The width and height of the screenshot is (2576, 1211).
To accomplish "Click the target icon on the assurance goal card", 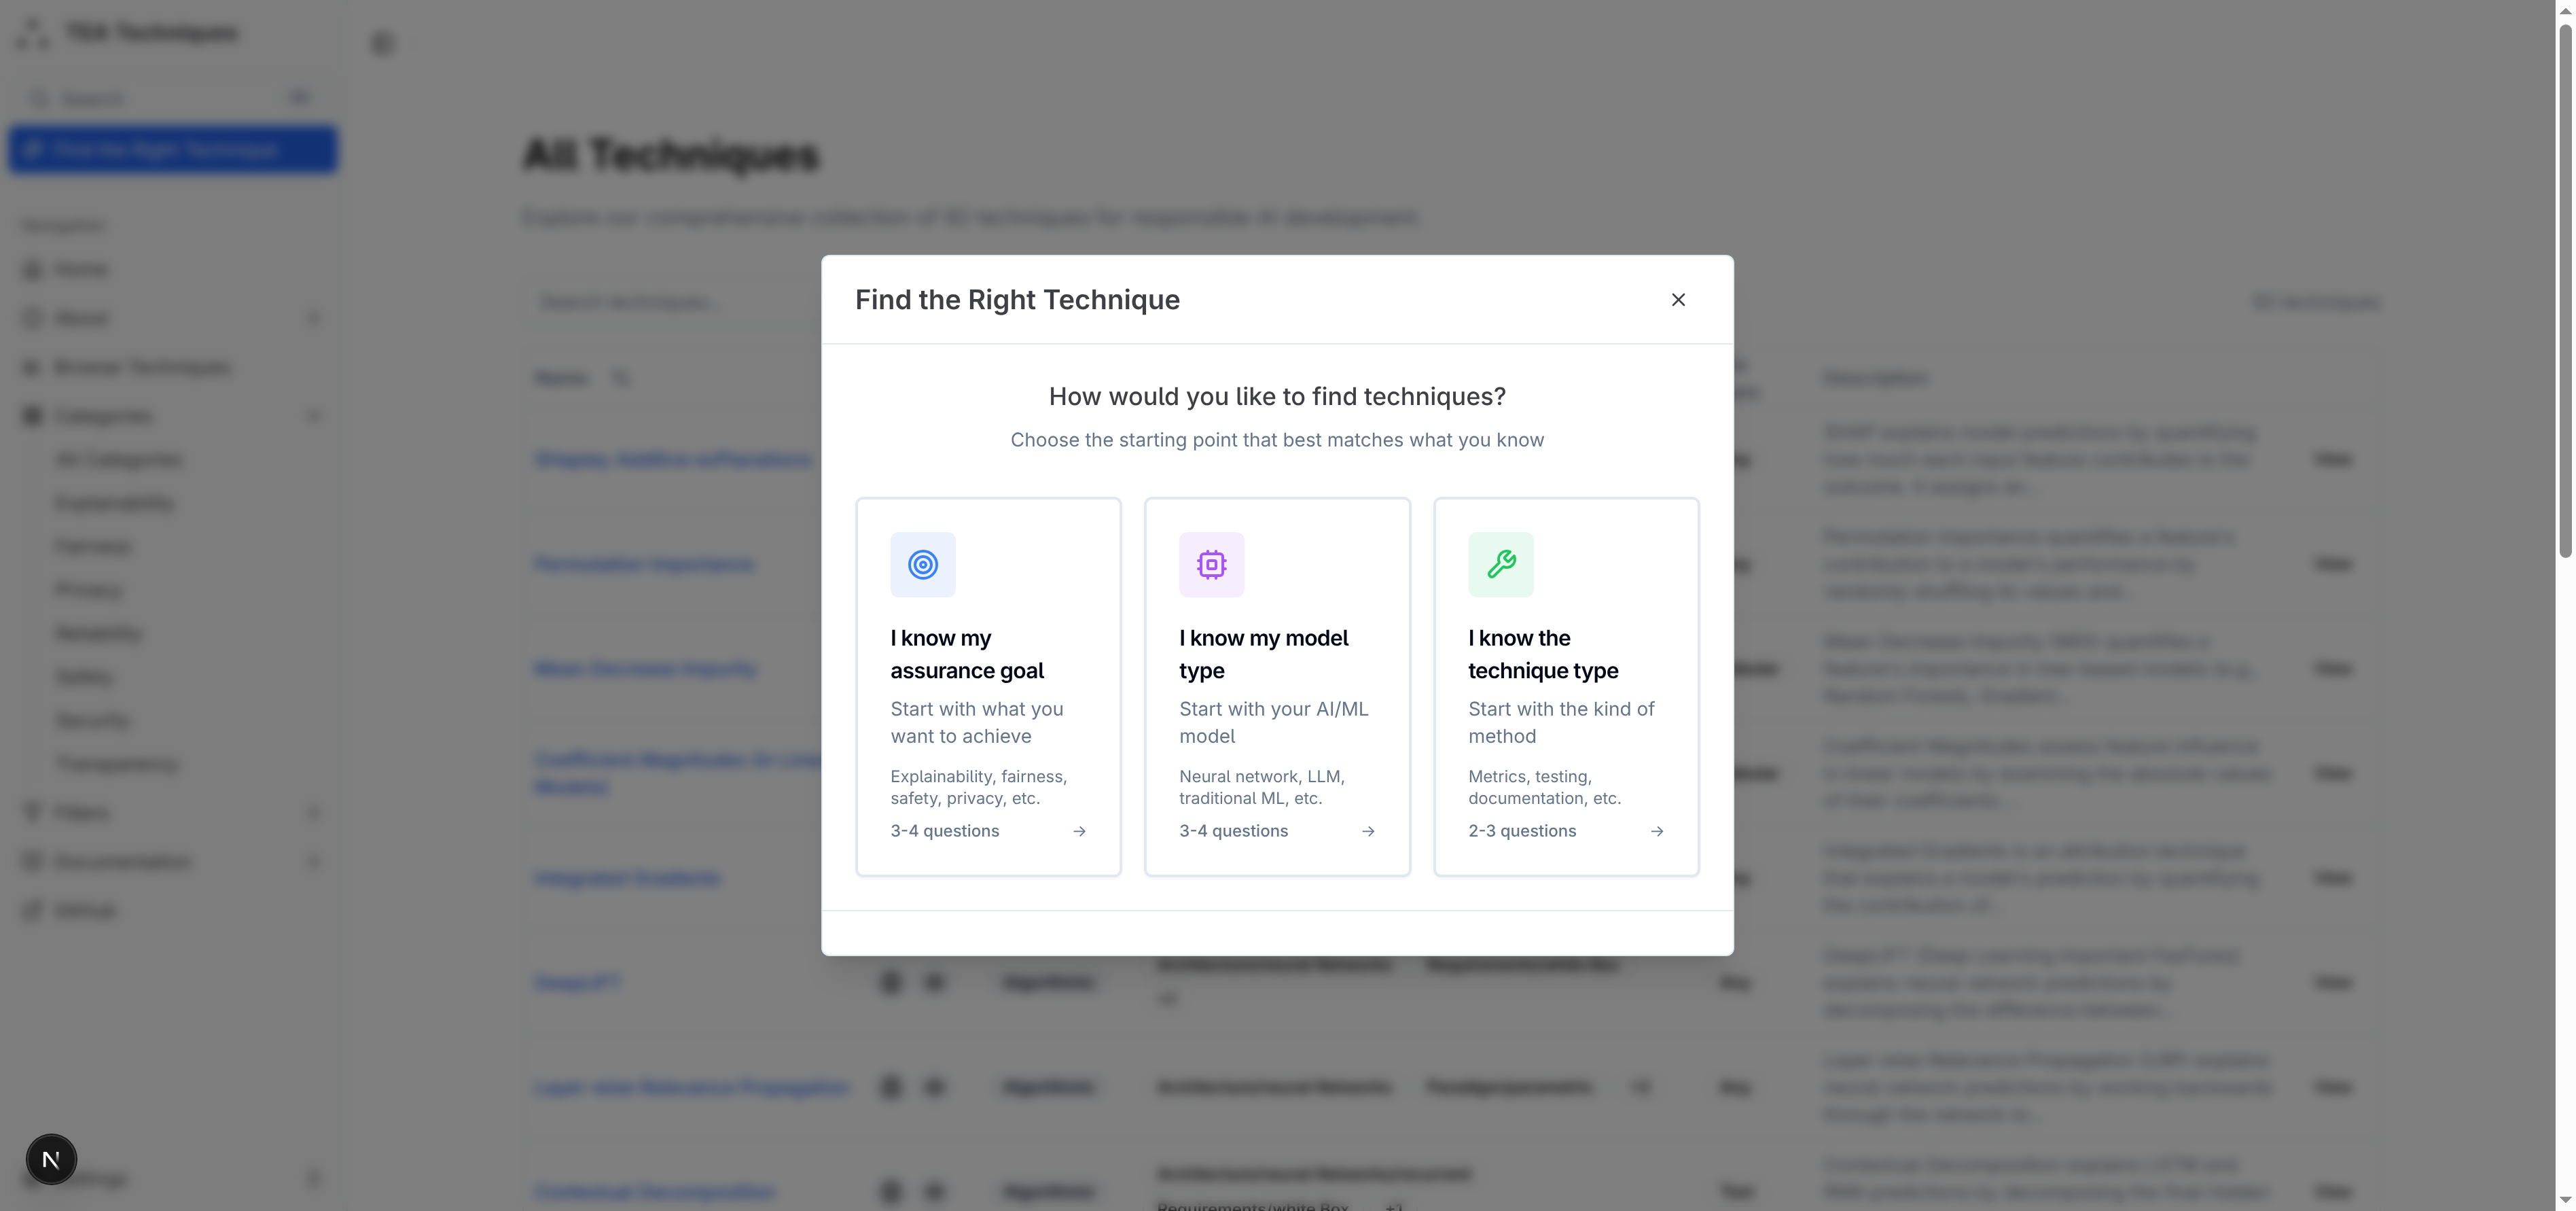I will pos(923,564).
